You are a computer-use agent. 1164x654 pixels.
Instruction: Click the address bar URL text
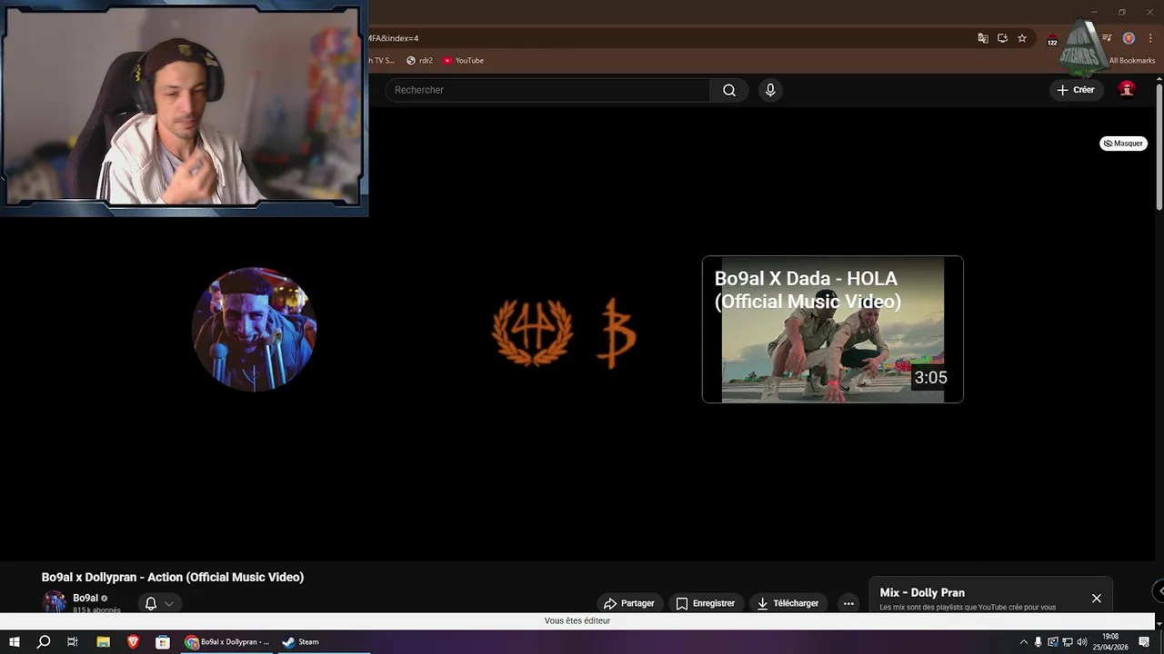[394, 38]
